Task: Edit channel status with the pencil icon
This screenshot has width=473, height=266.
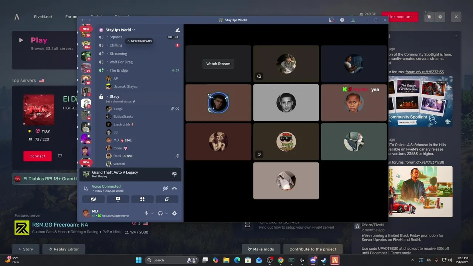Action: click(134, 101)
